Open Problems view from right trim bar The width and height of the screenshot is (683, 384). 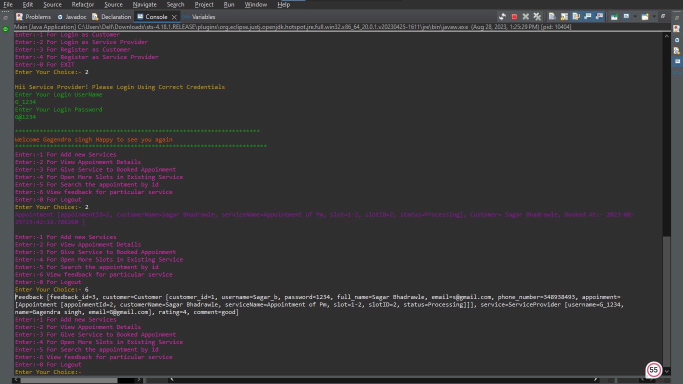677,29
